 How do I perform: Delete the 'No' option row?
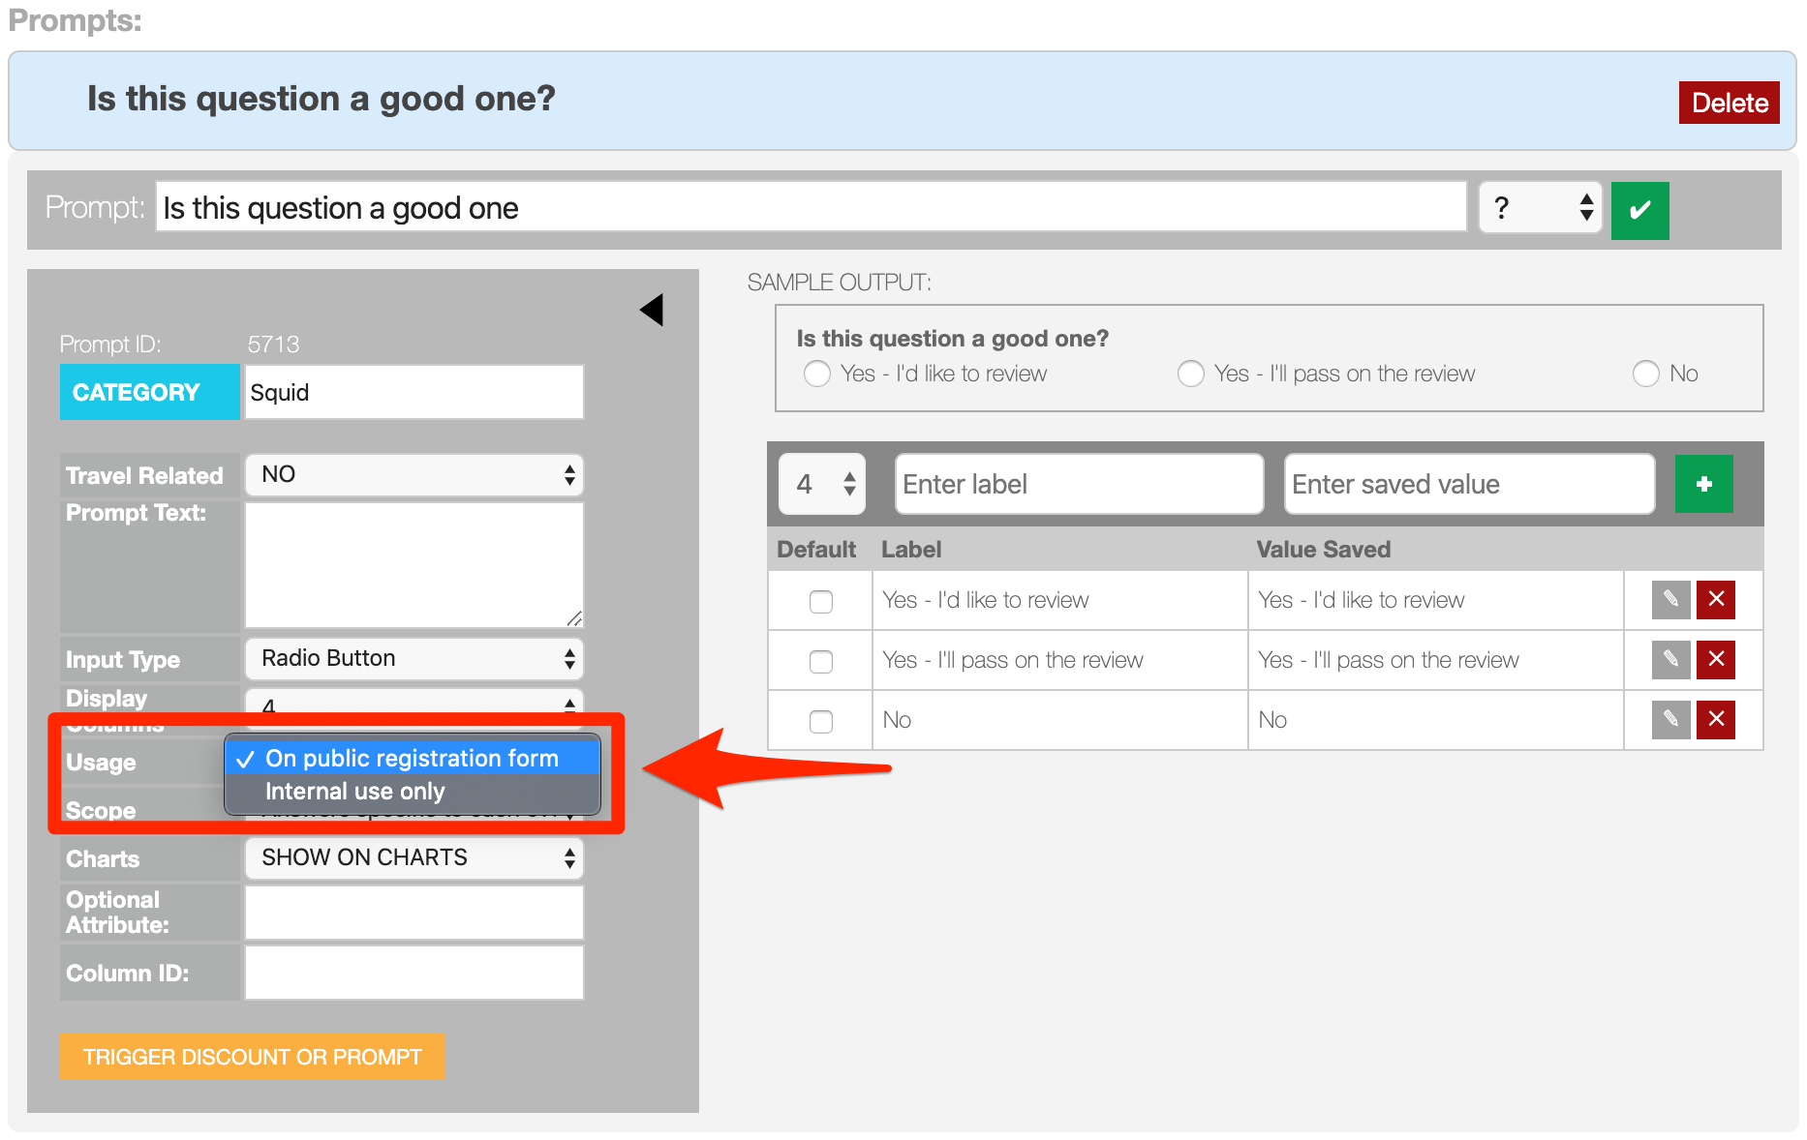point(1715,720)
